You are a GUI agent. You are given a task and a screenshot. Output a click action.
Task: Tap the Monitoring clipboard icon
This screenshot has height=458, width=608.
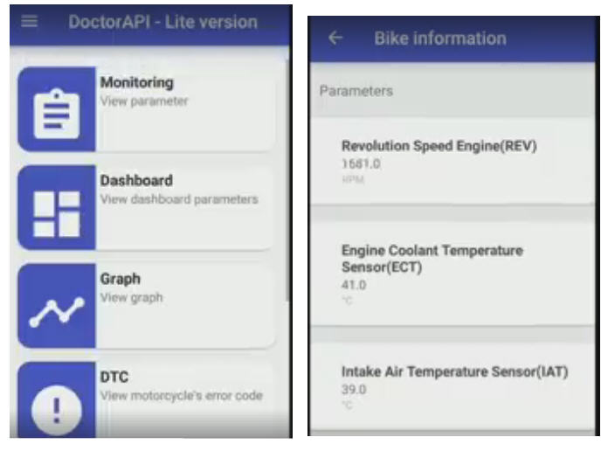point(57,108)
